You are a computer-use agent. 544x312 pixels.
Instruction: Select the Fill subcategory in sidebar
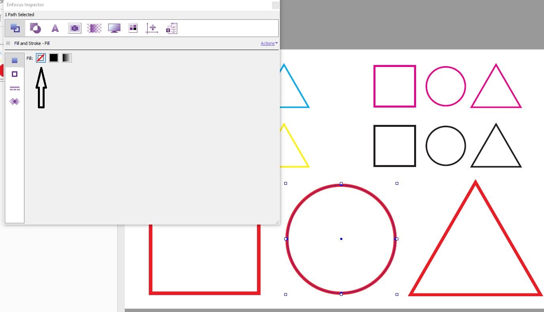click(x=15, y=60)
